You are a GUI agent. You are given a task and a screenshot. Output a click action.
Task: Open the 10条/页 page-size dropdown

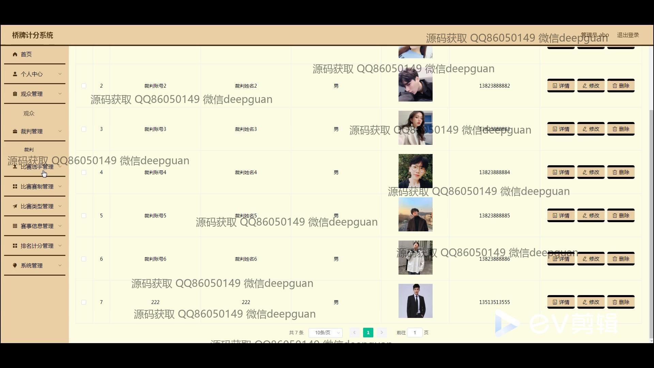325,333
